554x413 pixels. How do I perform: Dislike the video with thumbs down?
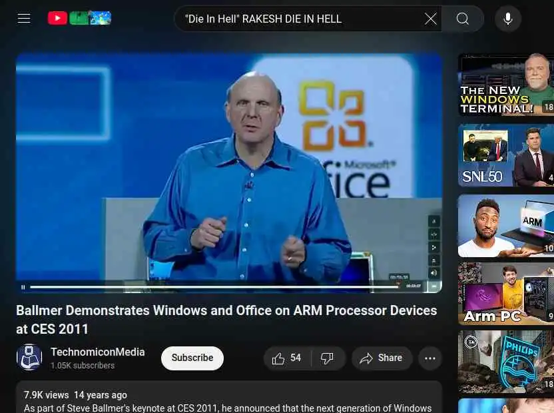327,358
